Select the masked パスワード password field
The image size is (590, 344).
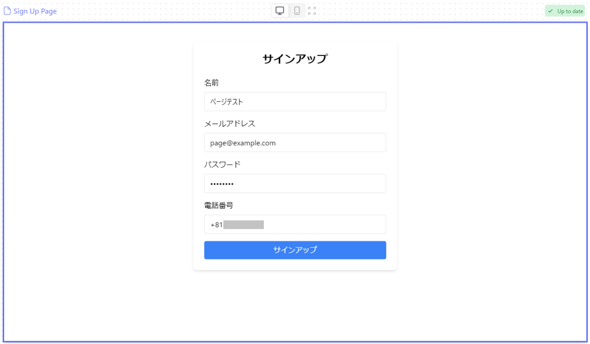point(295,183)
